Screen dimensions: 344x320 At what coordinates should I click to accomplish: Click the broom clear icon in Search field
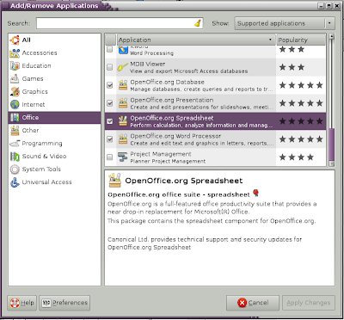198,23
